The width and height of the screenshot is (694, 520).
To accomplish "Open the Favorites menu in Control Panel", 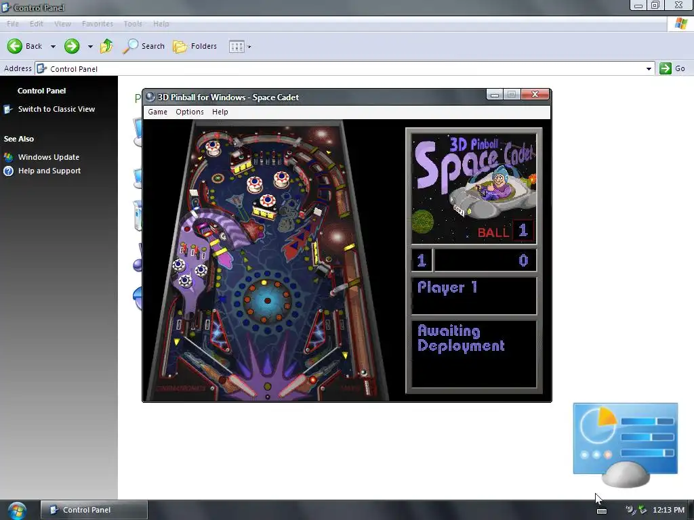I will tap(98, 24).
